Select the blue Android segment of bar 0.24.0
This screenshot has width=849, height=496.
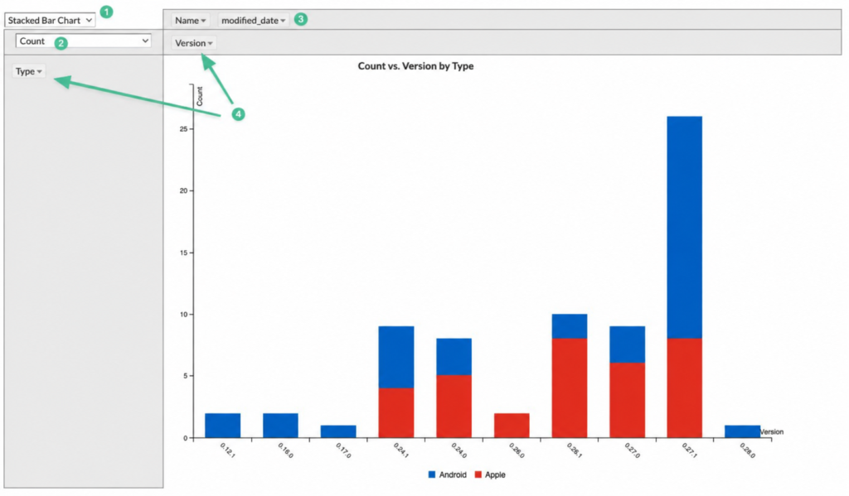454,357
